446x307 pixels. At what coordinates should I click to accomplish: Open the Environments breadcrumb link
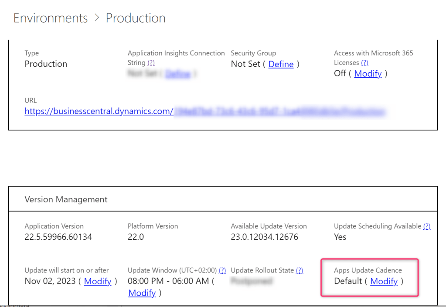click(x=51, y=18)
